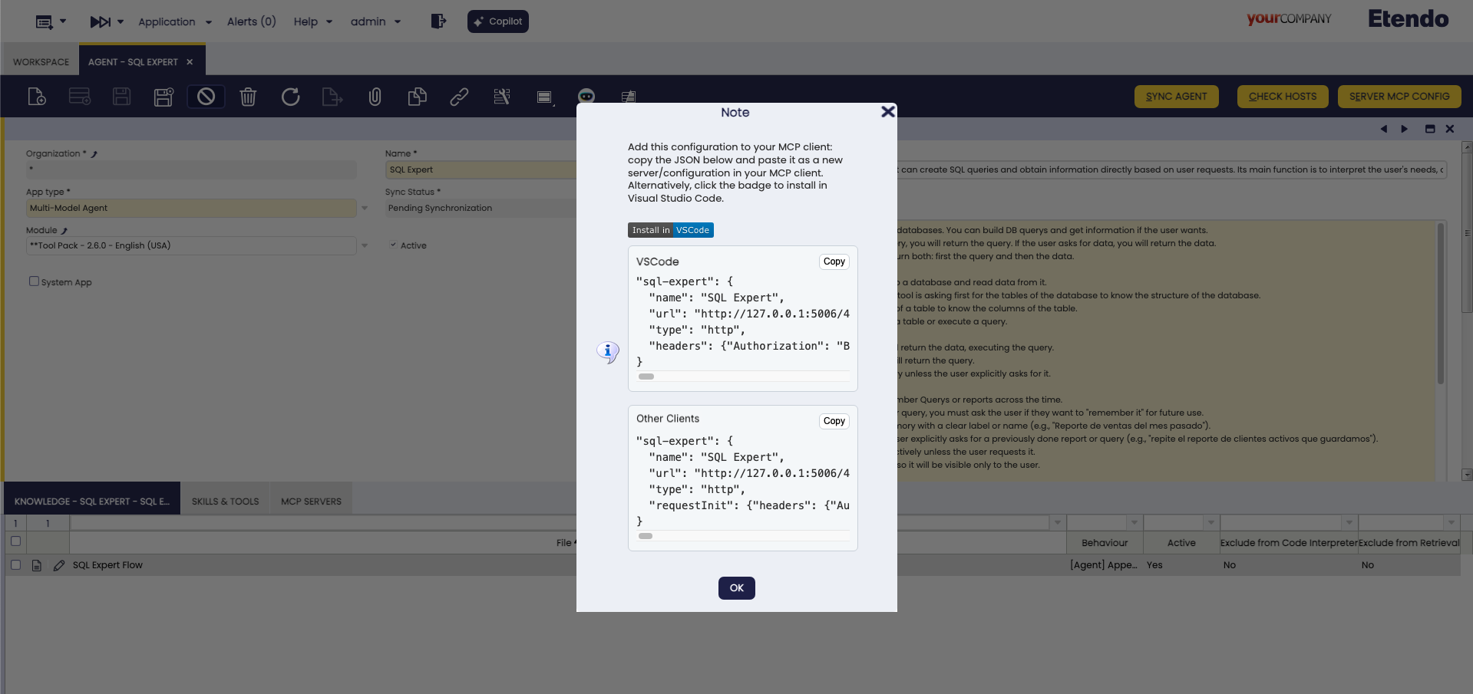Viewport: 1473px width, 694px height.
Task: Tick the SQL Expert Flow row checkbox
Action: [15, 565]
